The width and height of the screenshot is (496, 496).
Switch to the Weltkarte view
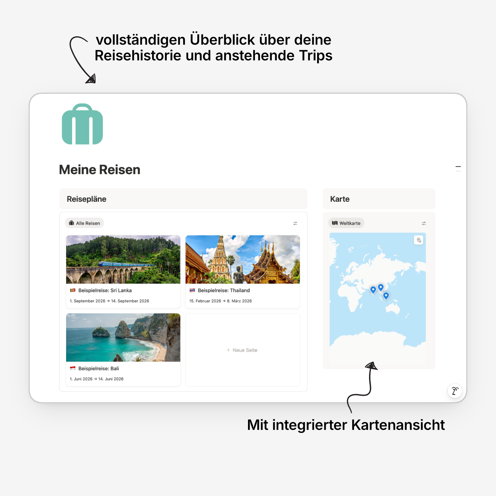346,223
